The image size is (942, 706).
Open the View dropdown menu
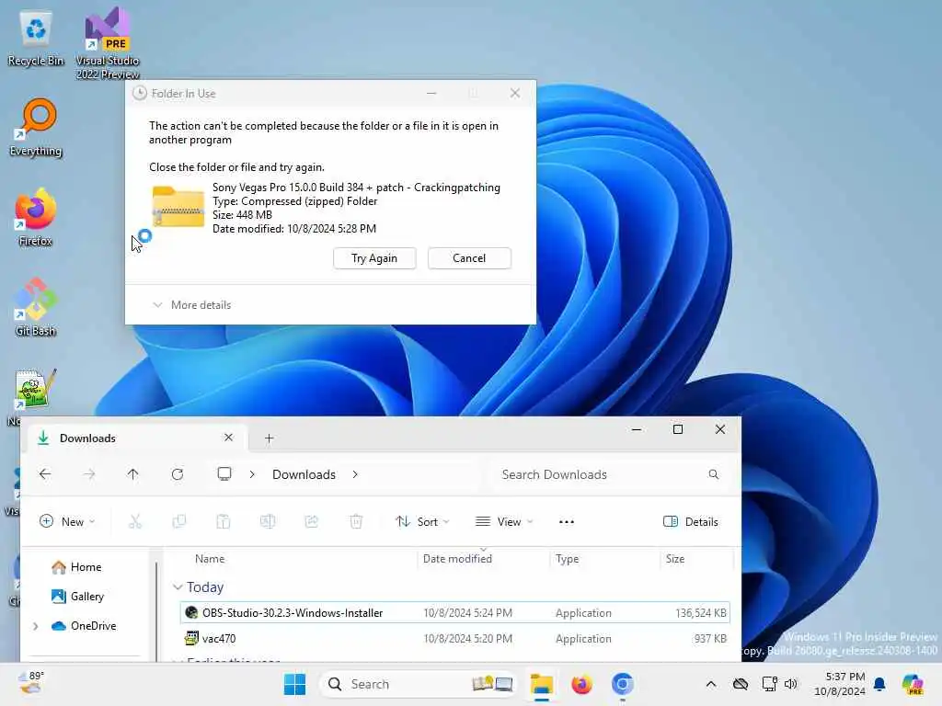pyautogui.click(x=504, y=522)
